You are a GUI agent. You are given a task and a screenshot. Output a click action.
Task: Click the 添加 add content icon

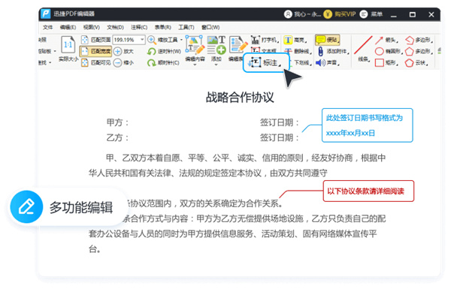[216, 45]
